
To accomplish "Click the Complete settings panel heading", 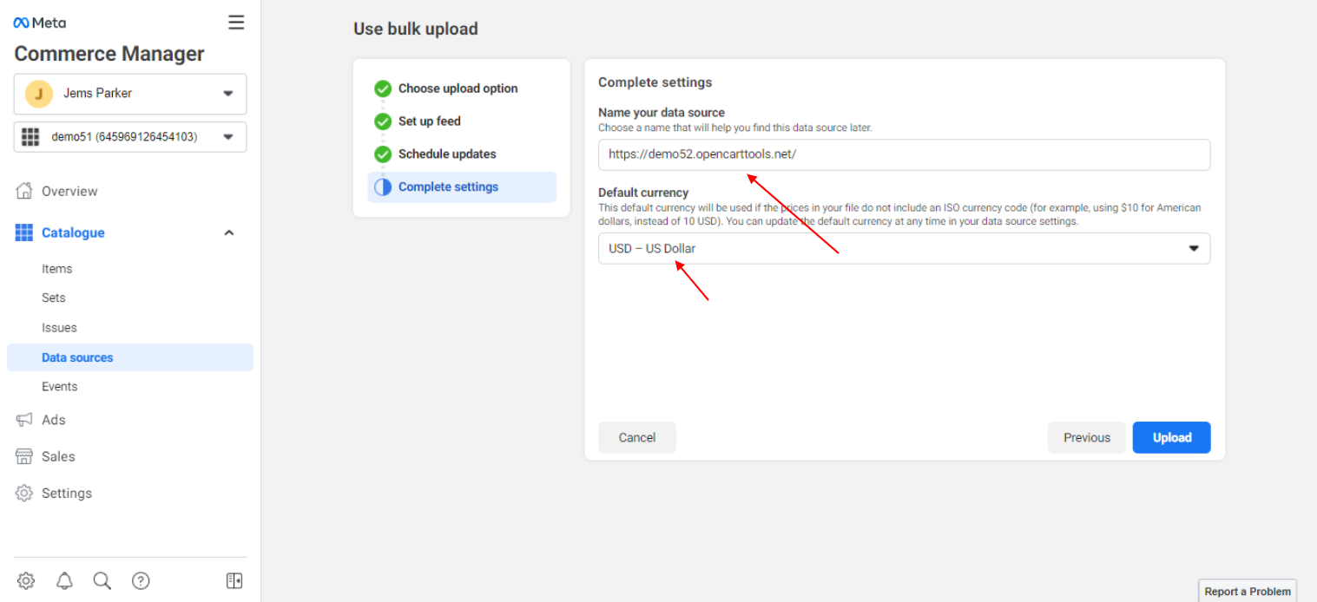I will click(655, 82).
